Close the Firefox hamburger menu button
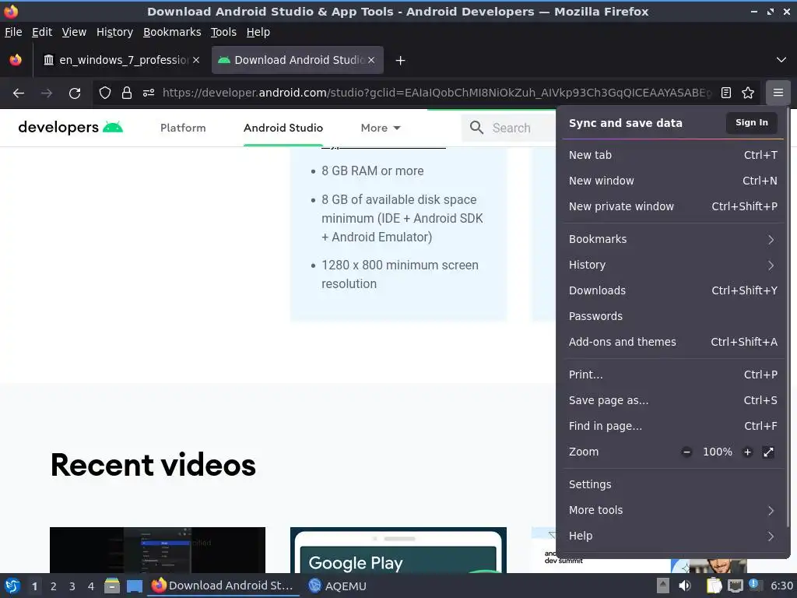The width and height of the screenshot is (797, 598). coord(778,93)
